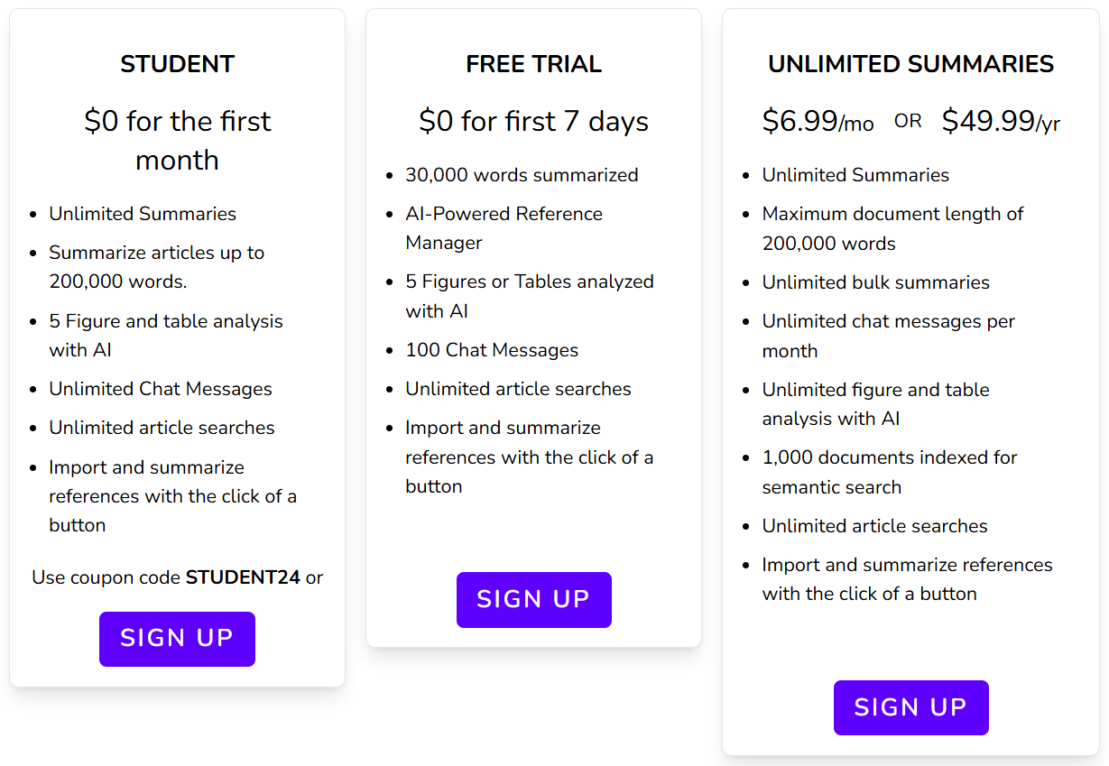Click the UNLIMITED SUMMARIES plan heading

(910, 64)
